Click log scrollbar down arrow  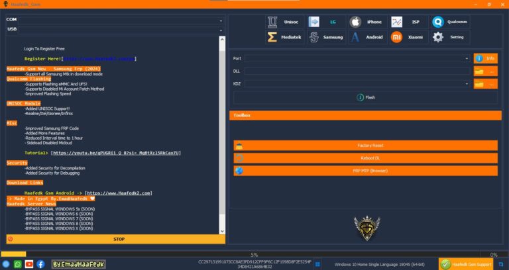coord(222,232)
